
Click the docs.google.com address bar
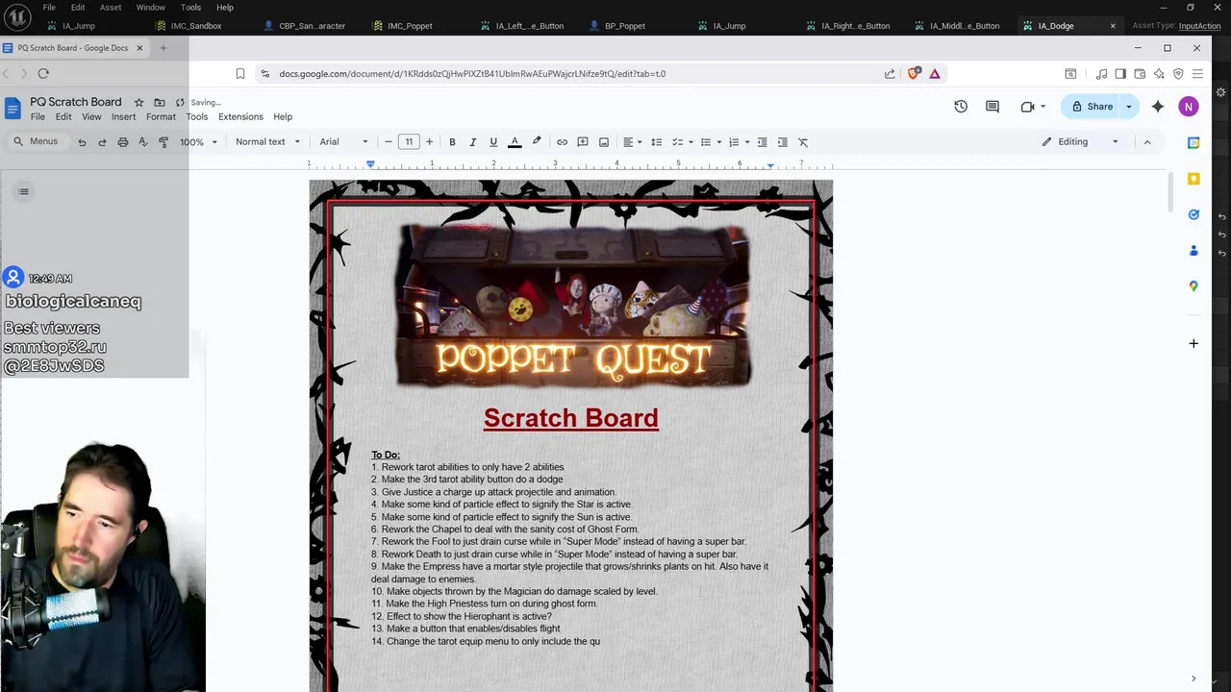(x=567, y=73)
